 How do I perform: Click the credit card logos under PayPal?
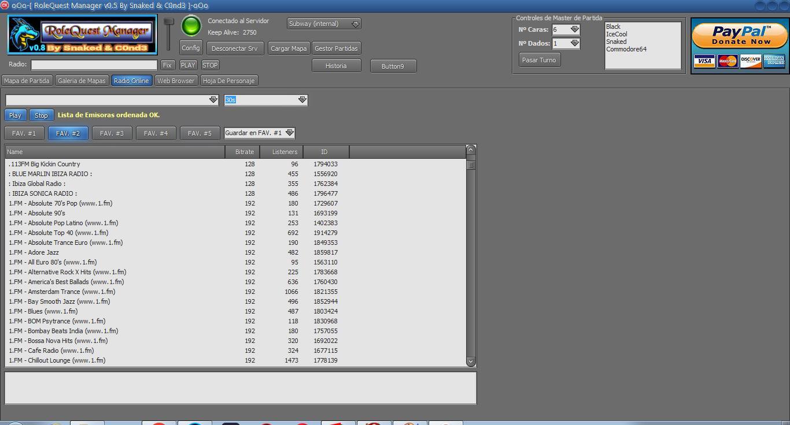pyautogui.click(x=740, y=61)
